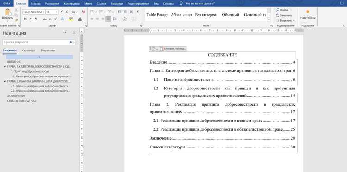Apply the Table Paragraph style
Viewport: 347px width, 172px height.
pyautogui.click(x=157, y=15)
